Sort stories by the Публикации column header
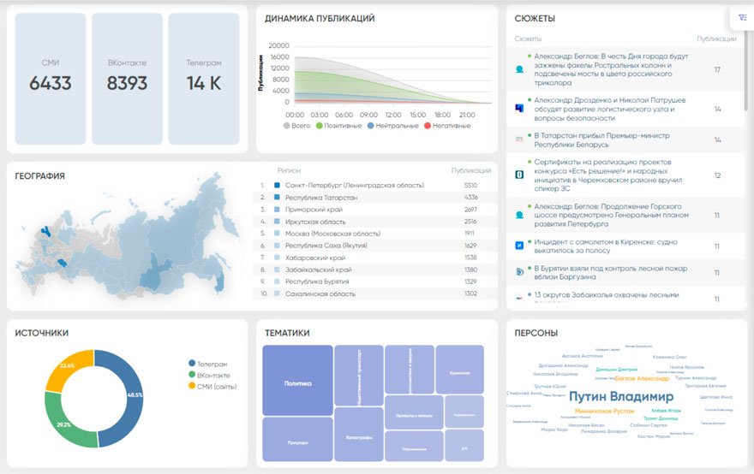The image size is (754, 474). 716,39
